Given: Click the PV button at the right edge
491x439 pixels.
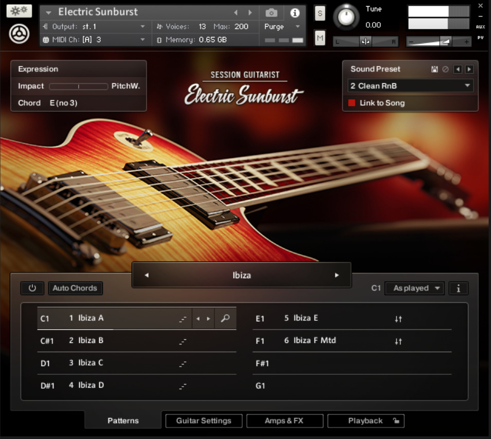Looking at the screenshot, I should pyautogui.click(x=480, y=38).
